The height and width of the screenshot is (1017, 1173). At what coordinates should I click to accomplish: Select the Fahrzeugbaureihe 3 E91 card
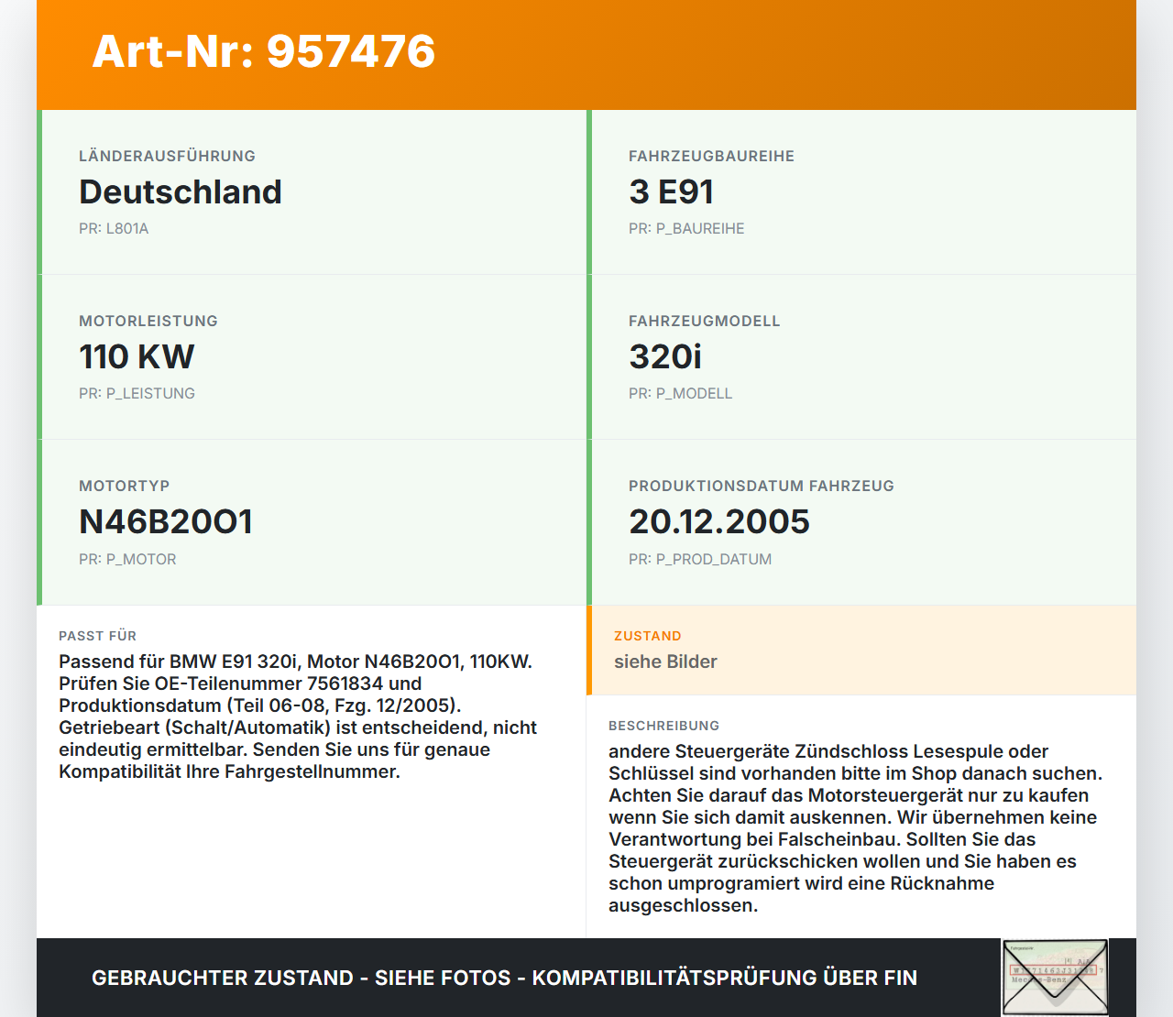(x=861, y=191)
